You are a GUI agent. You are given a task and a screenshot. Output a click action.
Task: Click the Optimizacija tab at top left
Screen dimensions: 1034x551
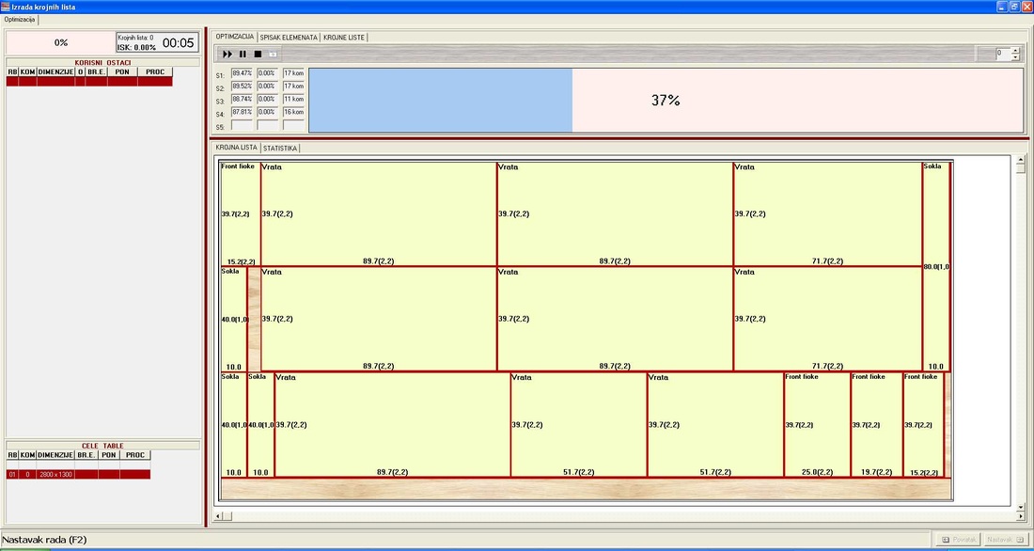pos(20,19)
